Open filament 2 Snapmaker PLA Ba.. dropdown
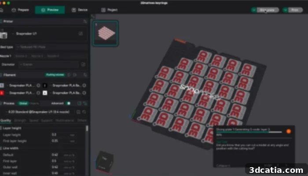 pos(66,85)
